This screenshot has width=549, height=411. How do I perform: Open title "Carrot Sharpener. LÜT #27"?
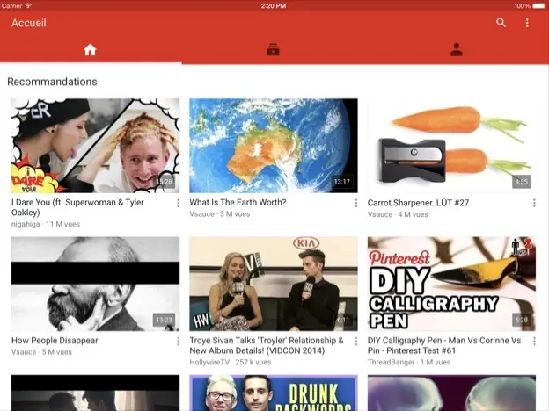click(x=418, y=203)
